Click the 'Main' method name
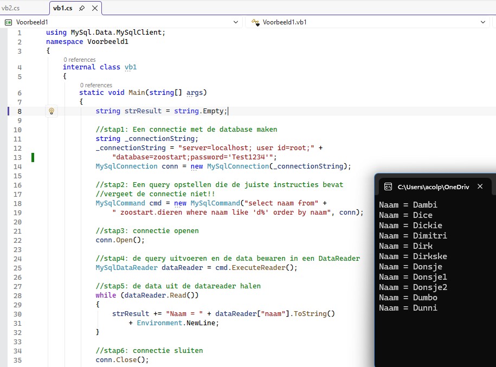The height and width of the screenshot is (367, 496). click(137, 92)
